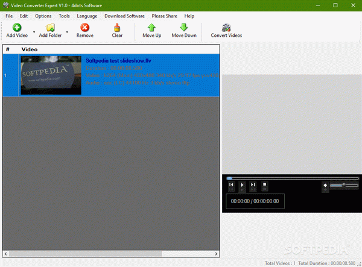Open the Download Software menu
This screenshot has height=267, width=362.
[124, 16]
